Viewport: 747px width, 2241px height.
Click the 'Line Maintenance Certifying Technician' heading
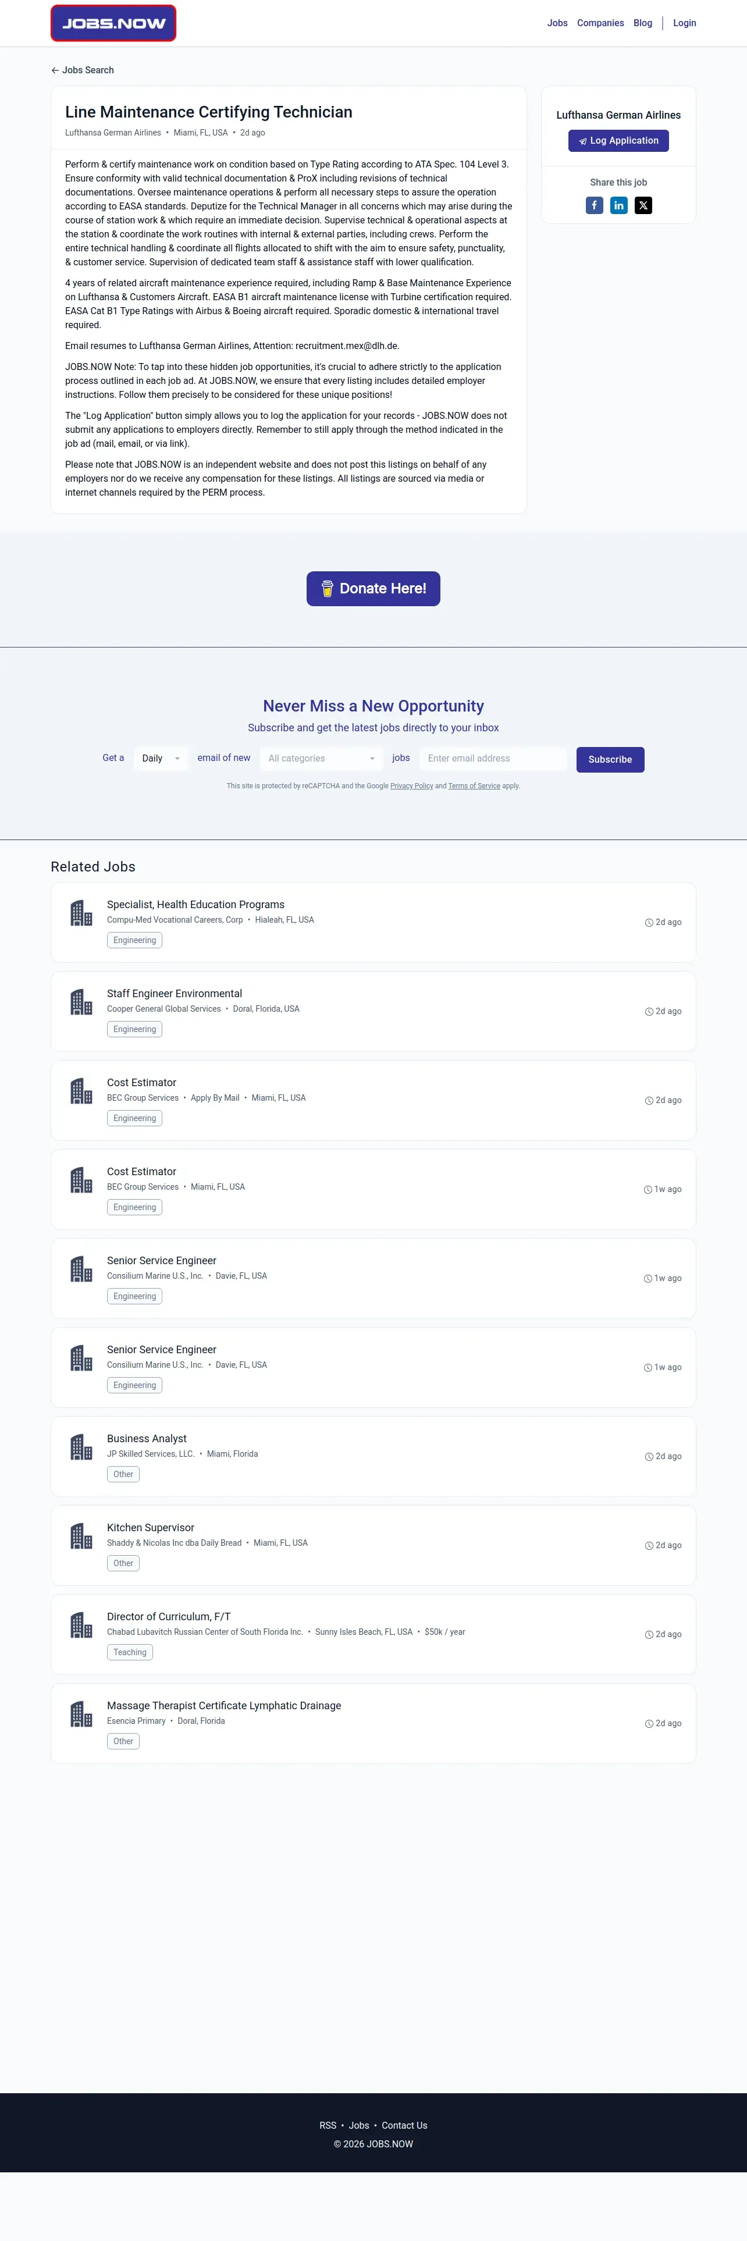tap(209, 112)
